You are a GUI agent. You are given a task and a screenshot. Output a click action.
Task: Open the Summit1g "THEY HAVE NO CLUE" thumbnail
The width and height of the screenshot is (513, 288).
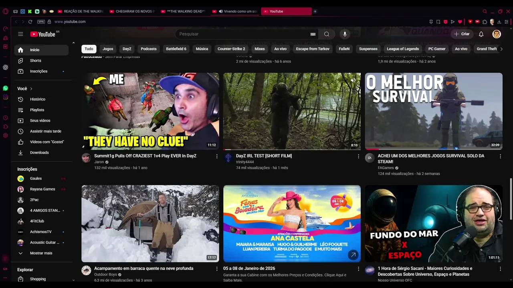pos(150,111)
